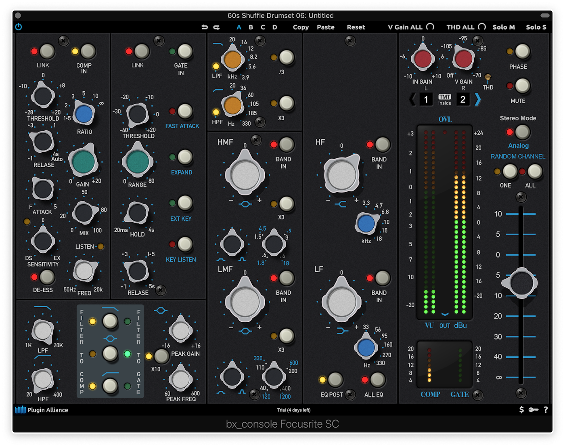Image resolution: width=565 pixels, height=447 pixels.
Task: Click the THD ALL knob icon
Action: point(482,27)
